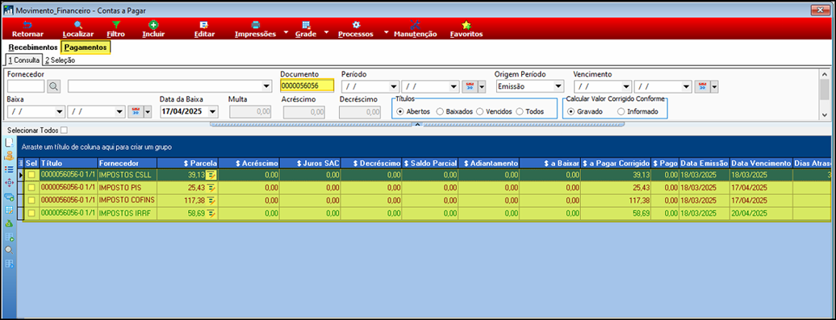Screen dimensions: 836x320
Task: Click the bullet list sidebar icon
Action: [9, 169]
